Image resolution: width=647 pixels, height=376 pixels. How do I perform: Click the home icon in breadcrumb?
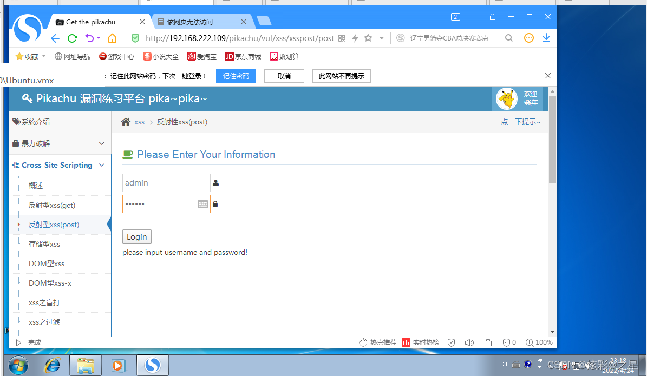[x=126, y=122]
